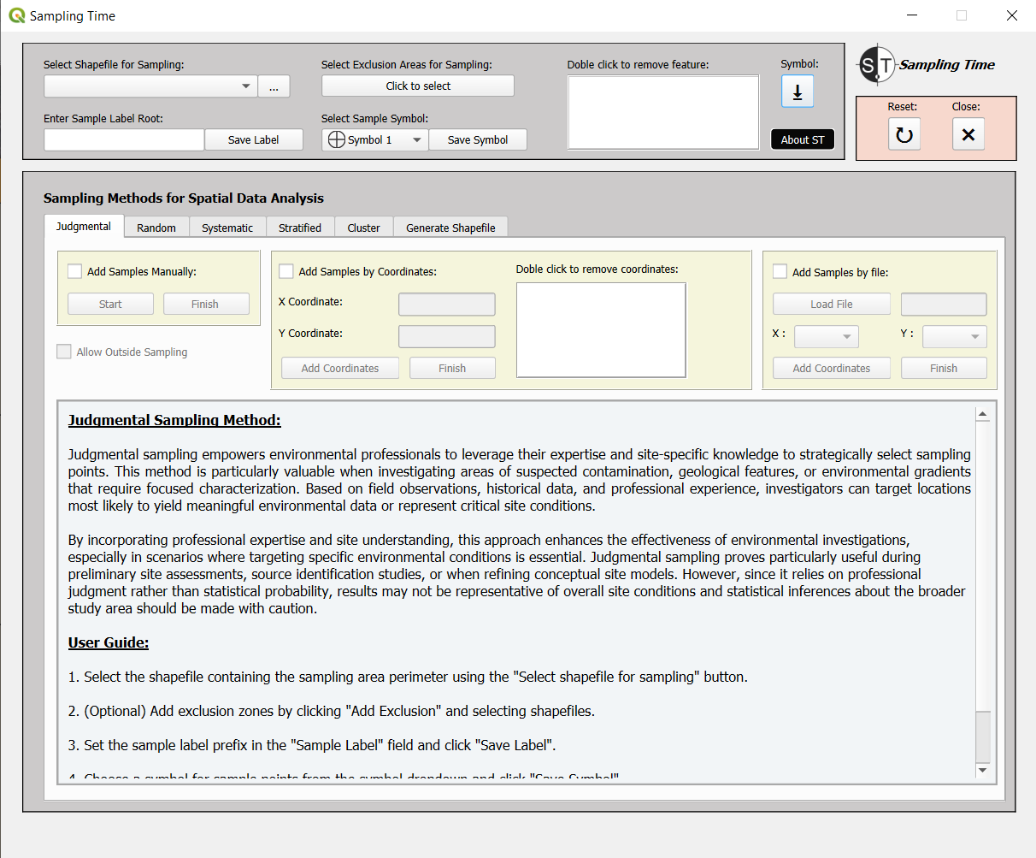The image size is (1036, 858).
Task: Click the Reset circular arrow icon
Action: pos(904,134)
